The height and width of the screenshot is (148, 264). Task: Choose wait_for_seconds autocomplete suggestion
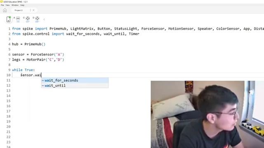tap(75, 81)
